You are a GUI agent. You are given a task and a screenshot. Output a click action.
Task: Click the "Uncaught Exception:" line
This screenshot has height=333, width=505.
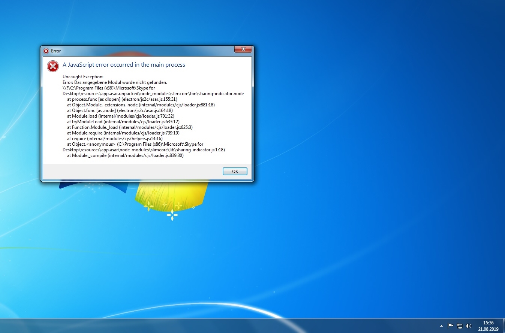point(83,77)
